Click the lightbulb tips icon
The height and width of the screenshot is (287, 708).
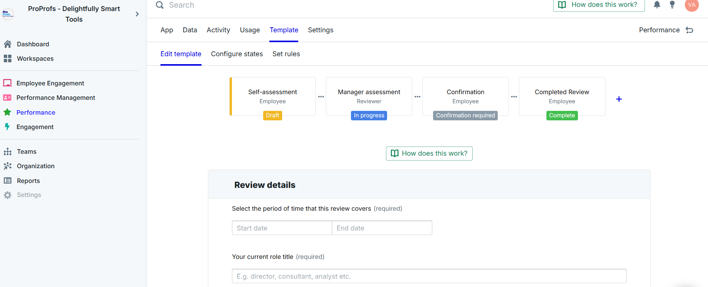click(x=672, y=5)
